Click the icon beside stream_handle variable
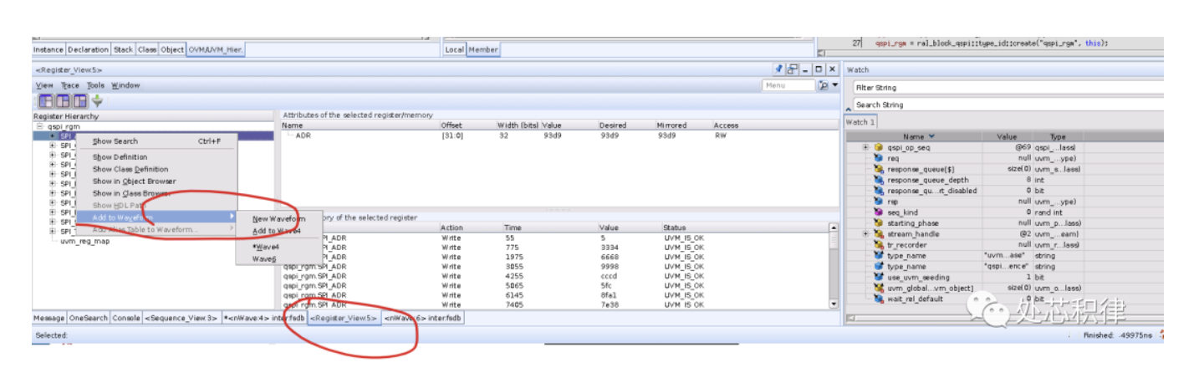 click(879, 233)
